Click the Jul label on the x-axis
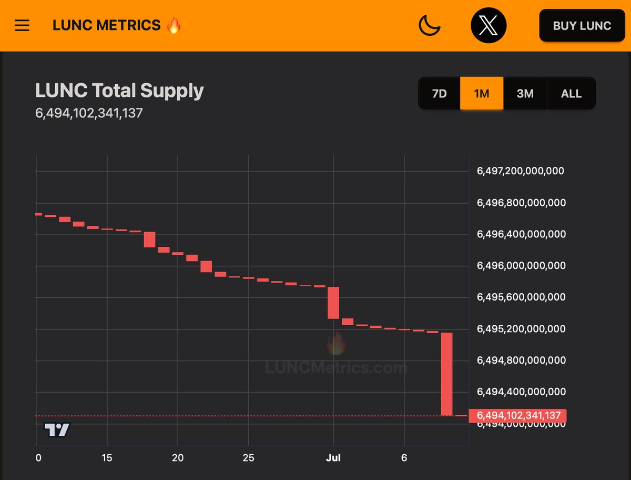This screenshot has width=631, height=480. tap(333, 458)
